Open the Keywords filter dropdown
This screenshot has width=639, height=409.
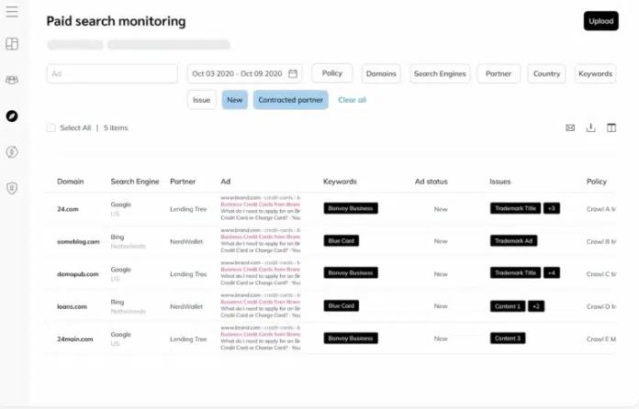pyautogui.click(x=595, y=73)
